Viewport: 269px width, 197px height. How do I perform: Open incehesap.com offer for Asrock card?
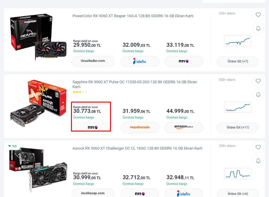(93, 193)
